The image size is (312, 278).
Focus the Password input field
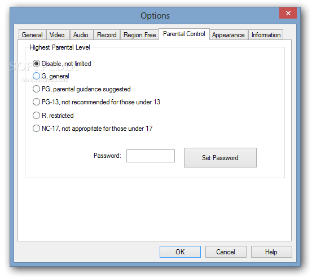click(x=151, y=156)
